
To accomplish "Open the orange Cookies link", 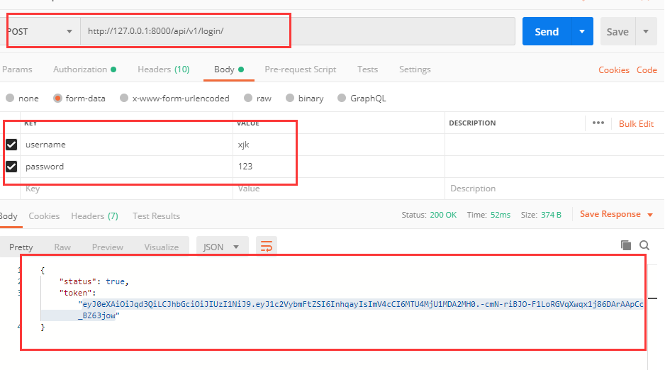I will point(614,70).
